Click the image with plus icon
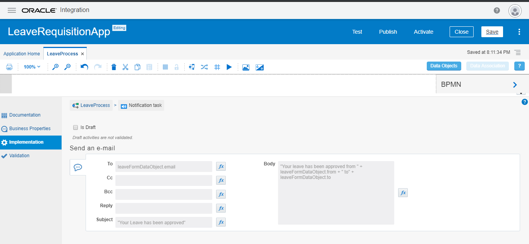The height and width of the screenshot is (244, 529). [x=260, y=67]
